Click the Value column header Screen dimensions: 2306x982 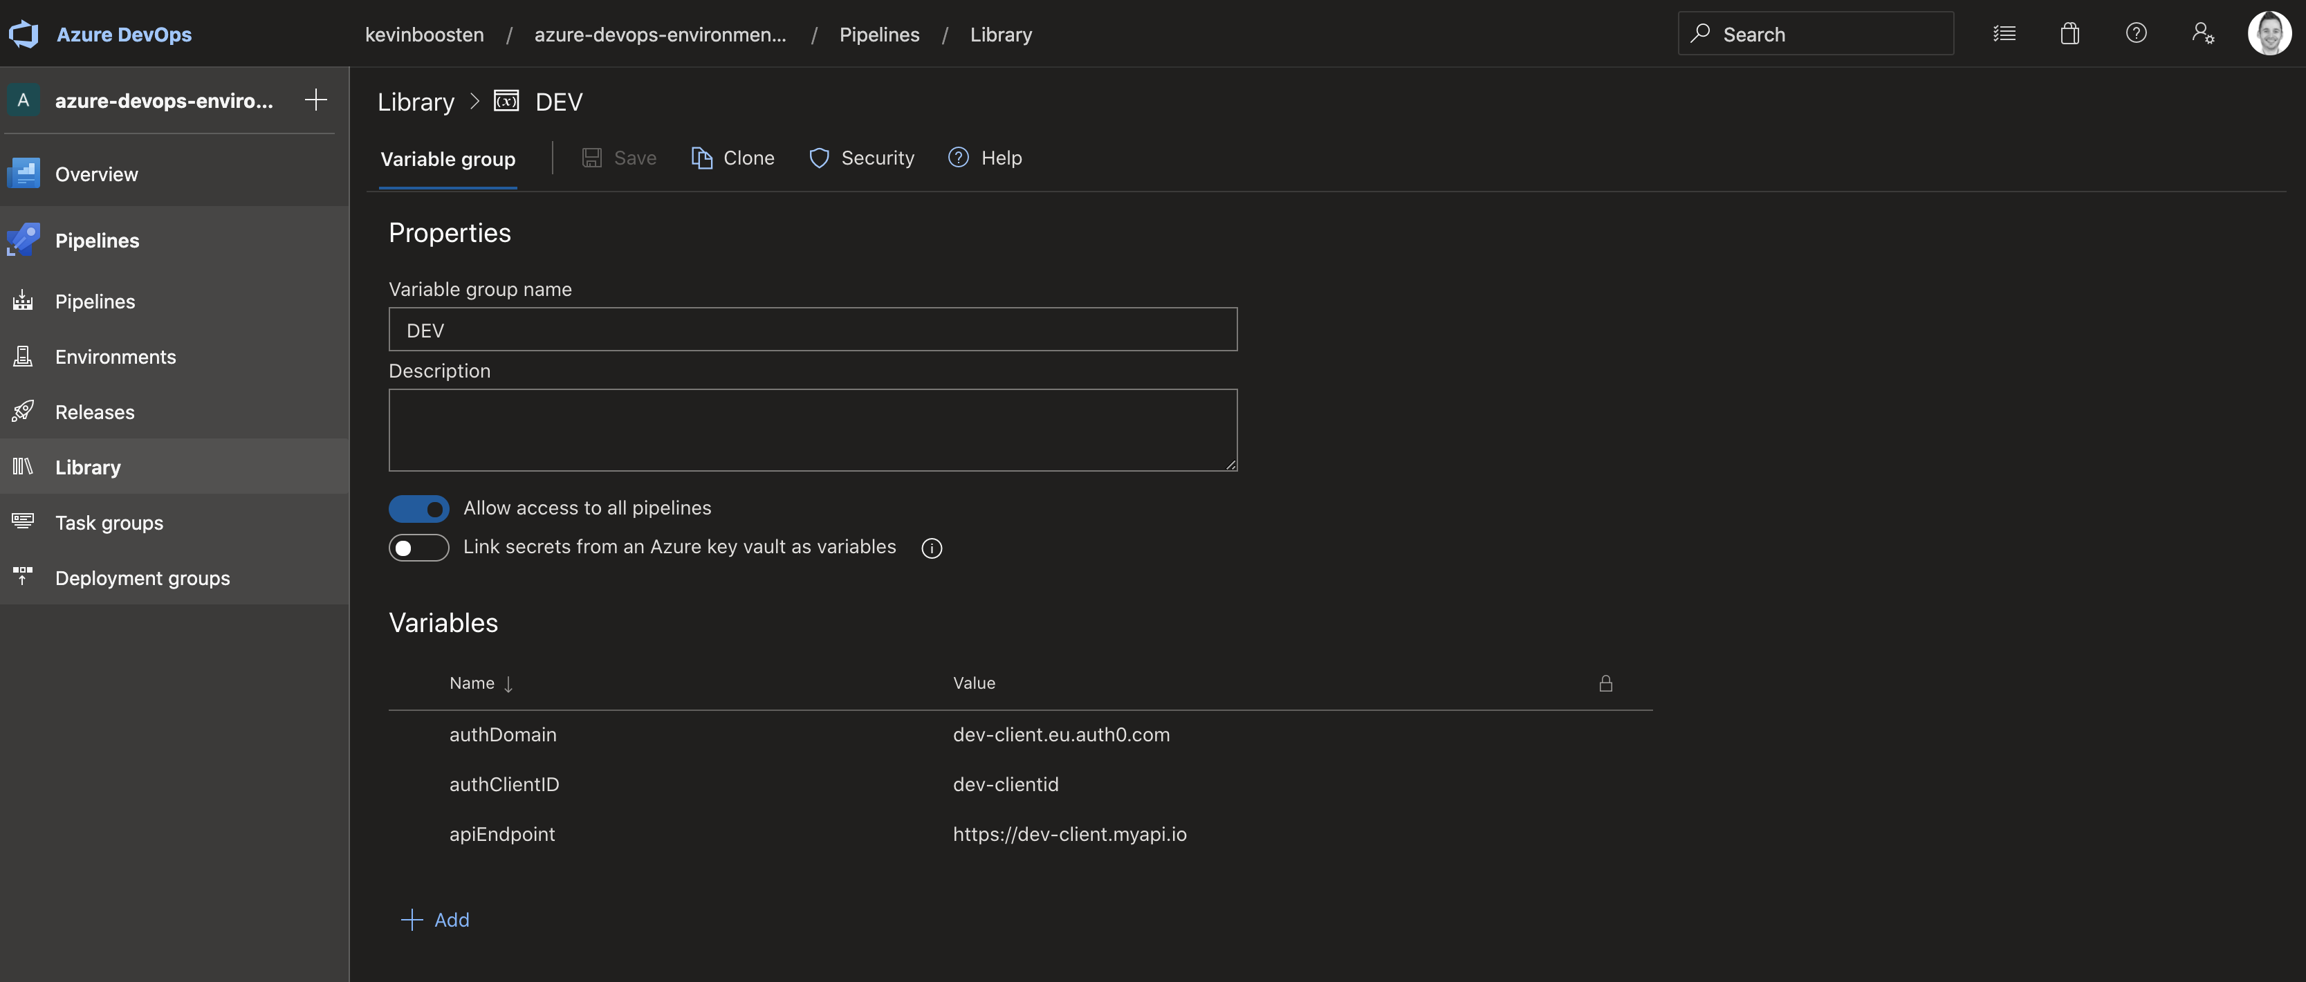[x=974, y=683]
